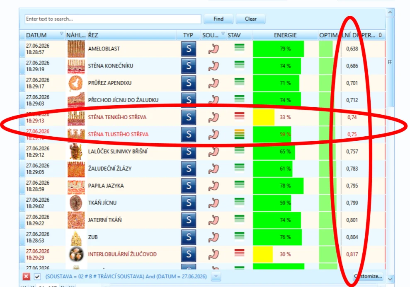The image size is (410, 287).
Task: Click the PRŮŘEZ APENDIXU thumbnail image
Action: coord(76,83)
